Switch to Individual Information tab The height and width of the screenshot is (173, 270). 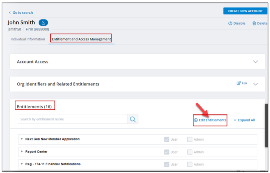pyautogui.click(x=28, y=39)
